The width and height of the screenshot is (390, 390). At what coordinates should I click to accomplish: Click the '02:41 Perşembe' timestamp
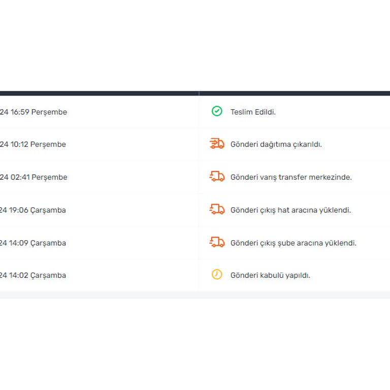pyautogui.click(x=36, y=177)
